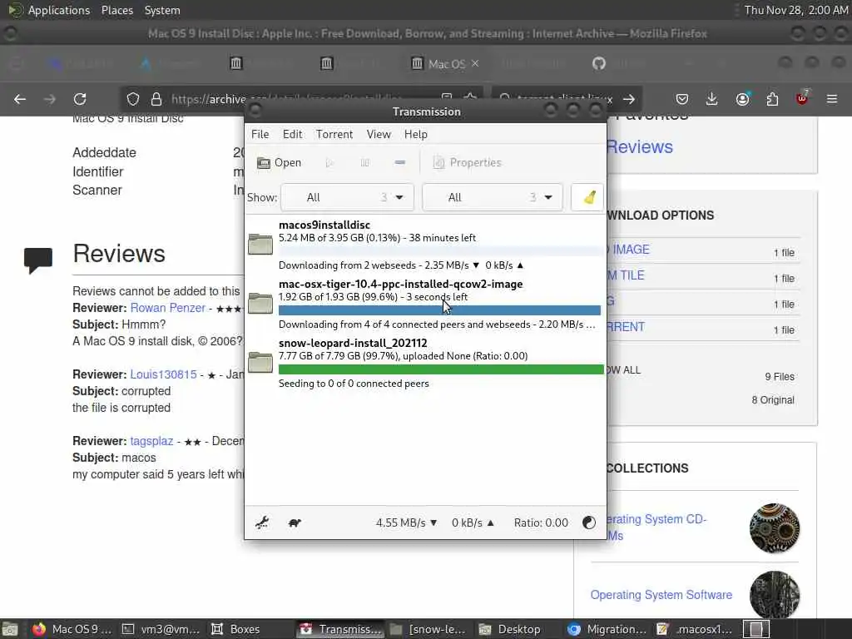Open the Torrent menu
This screenshot has height=639, width=852.
(x=334, y=134)
